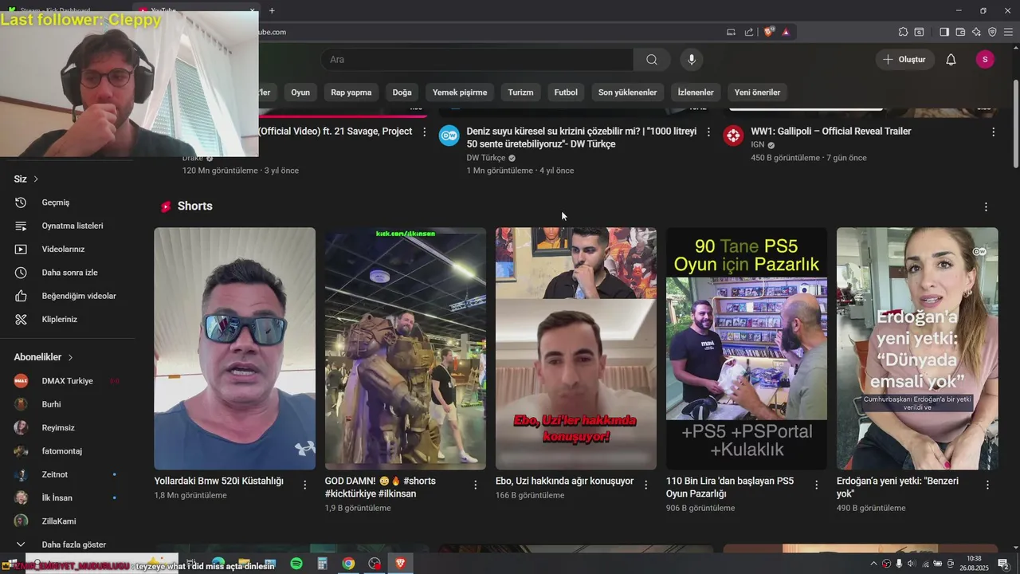Start voice search with the microphone icon
Viewport: 1020px width, 574px height.
coord(692,60)
